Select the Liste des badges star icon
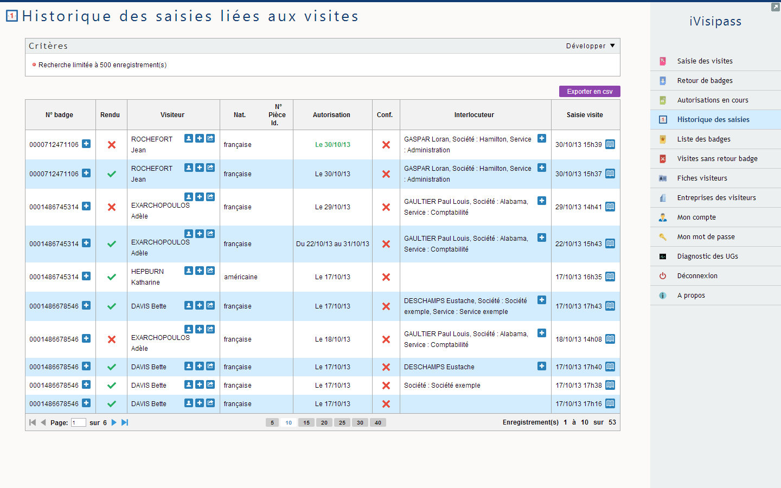Image resolution: width=781 pixels, height=488 pixels. pyautogui.click(x=662, y=139)
